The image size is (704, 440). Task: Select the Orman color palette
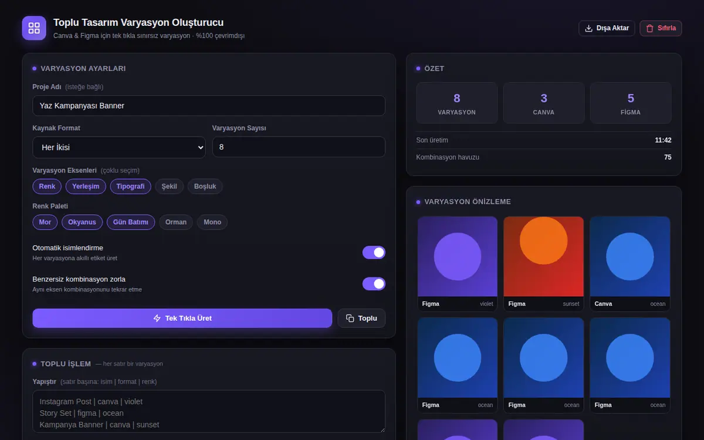(176, 222)
